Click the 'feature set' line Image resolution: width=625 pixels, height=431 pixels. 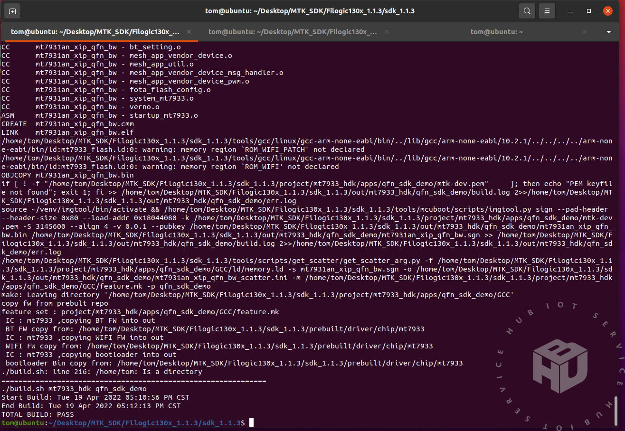(x=140, y=312)
